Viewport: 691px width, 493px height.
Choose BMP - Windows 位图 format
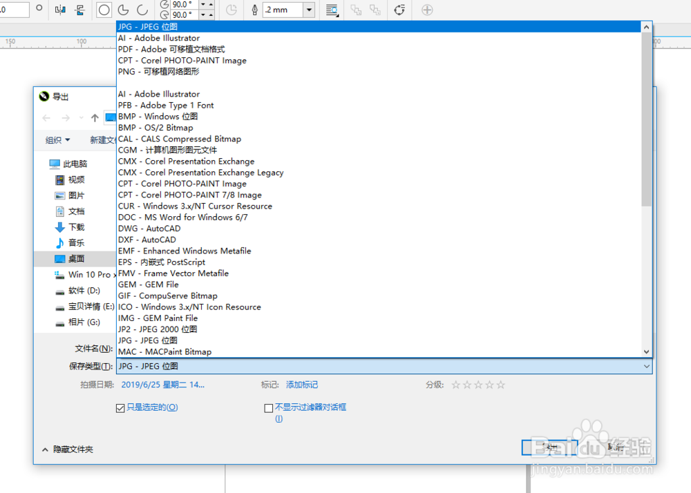click(379, 116)
